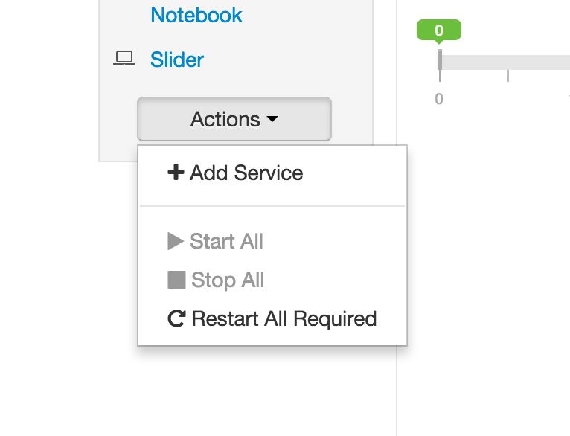Screen dimensions: 570x436
Task: Click the plus icon beside Add Service
Action: (176, 173)
